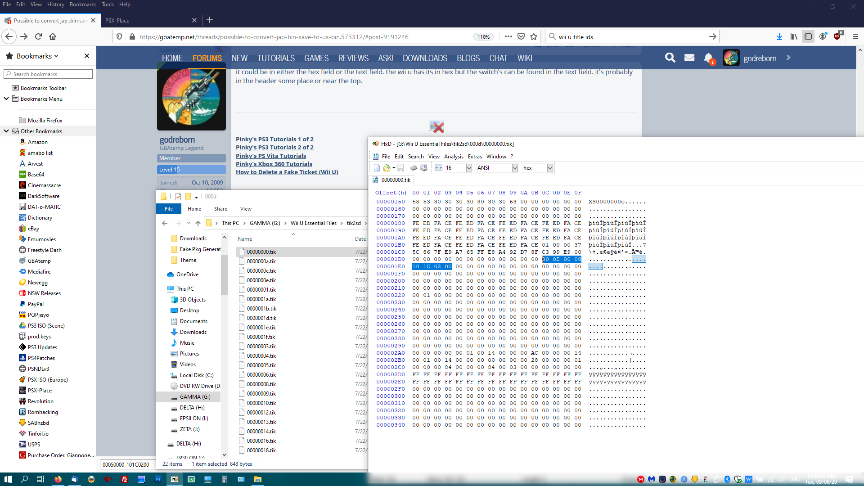
Task: Click the Search bookmarks field
Action: [x=48, y=74]
